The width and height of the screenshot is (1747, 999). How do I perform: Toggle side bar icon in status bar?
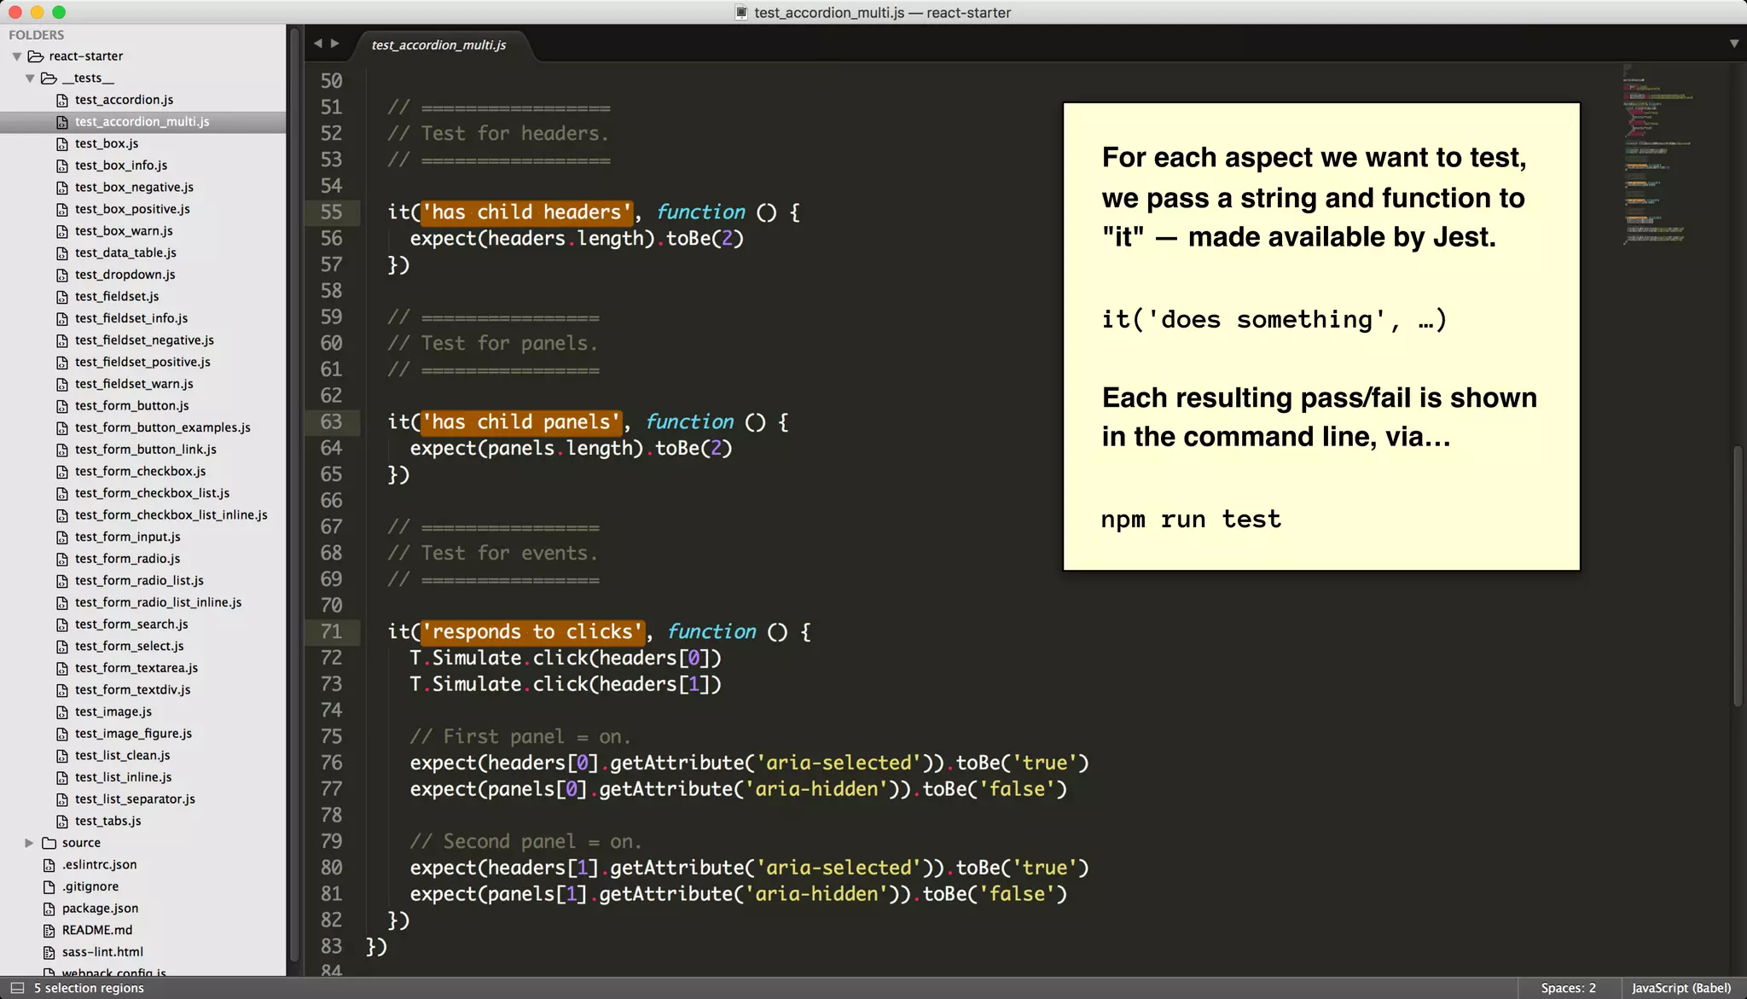pos(16,988)
